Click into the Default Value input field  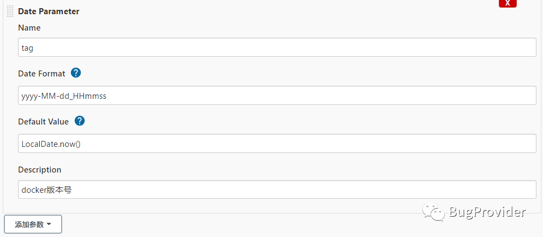click(277, 144)
